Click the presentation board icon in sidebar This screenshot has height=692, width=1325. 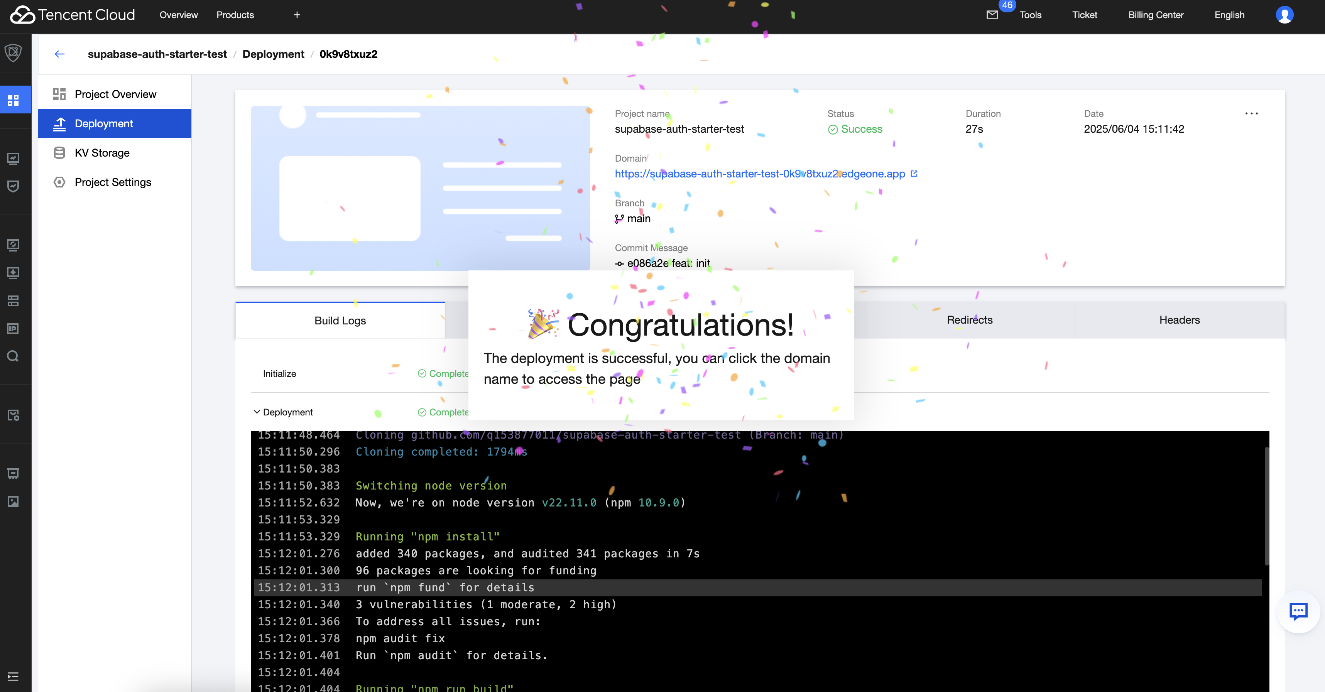tap(14, 474)
